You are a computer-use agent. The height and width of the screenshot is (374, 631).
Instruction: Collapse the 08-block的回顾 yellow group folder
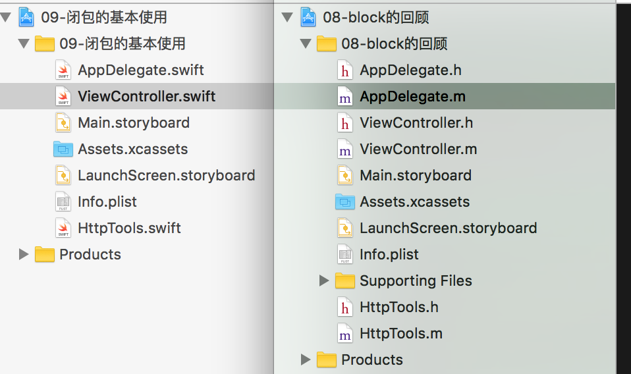[x=305, y=44]
